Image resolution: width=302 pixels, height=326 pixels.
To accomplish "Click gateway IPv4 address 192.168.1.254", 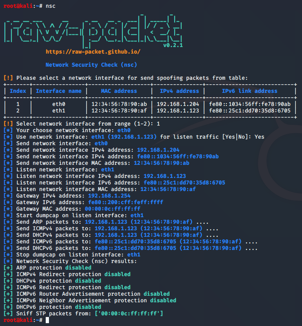I will pyautogui.click(x=109, y=196).
